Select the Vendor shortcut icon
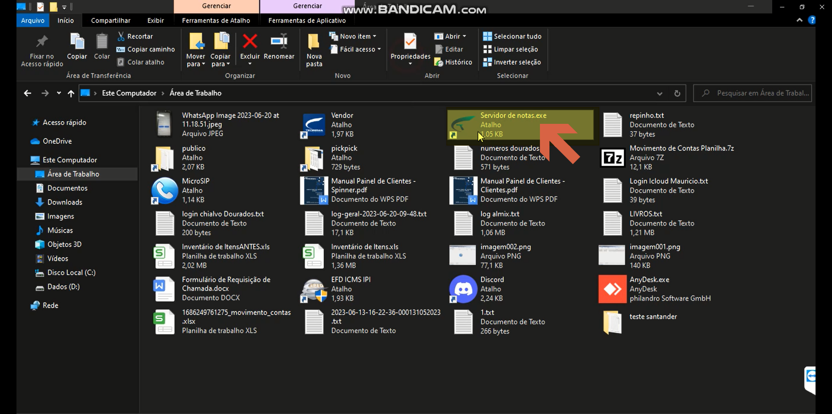The height and width of the screenshot is (414, 832). pos(314,125)
